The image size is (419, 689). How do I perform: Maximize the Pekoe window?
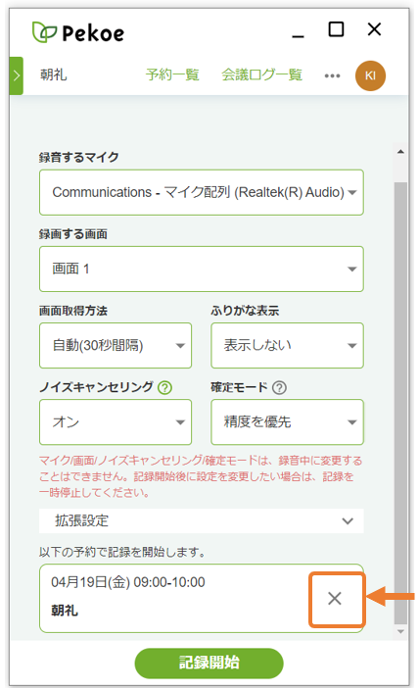point(336,29)
